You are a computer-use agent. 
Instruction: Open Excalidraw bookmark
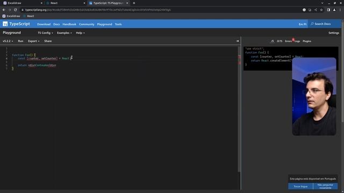11,16
